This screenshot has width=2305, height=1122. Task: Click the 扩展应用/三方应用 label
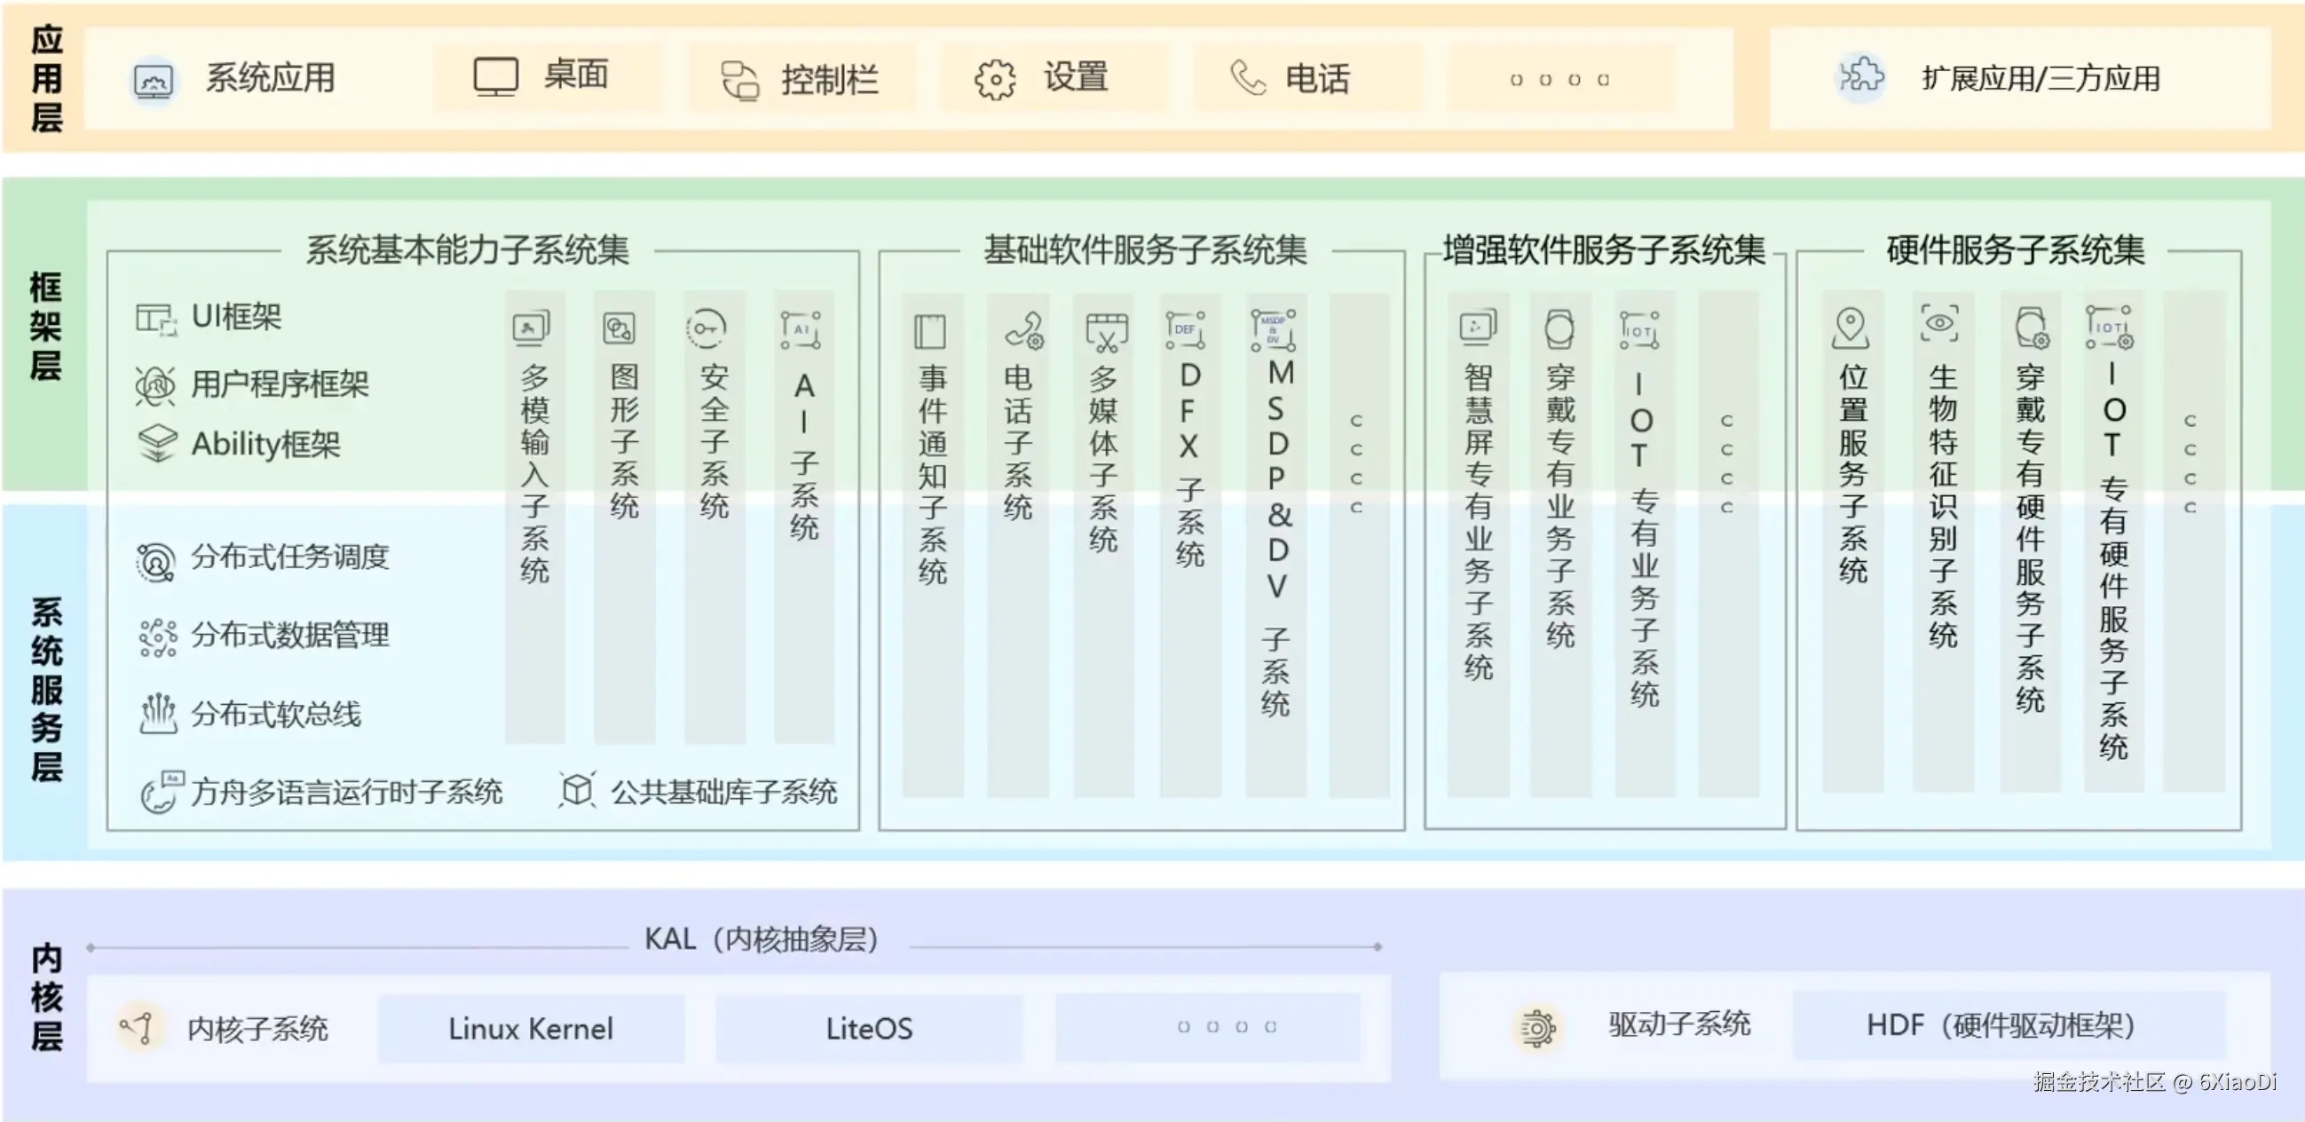point(2041,80)
